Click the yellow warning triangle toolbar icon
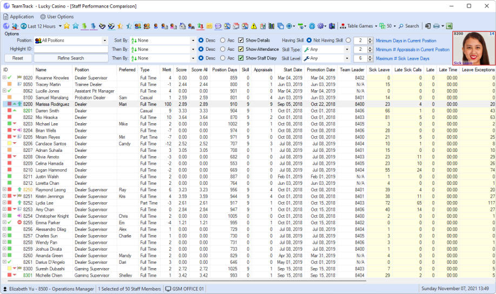The width and height of the screenshot is (496, 294). [254, 26]
